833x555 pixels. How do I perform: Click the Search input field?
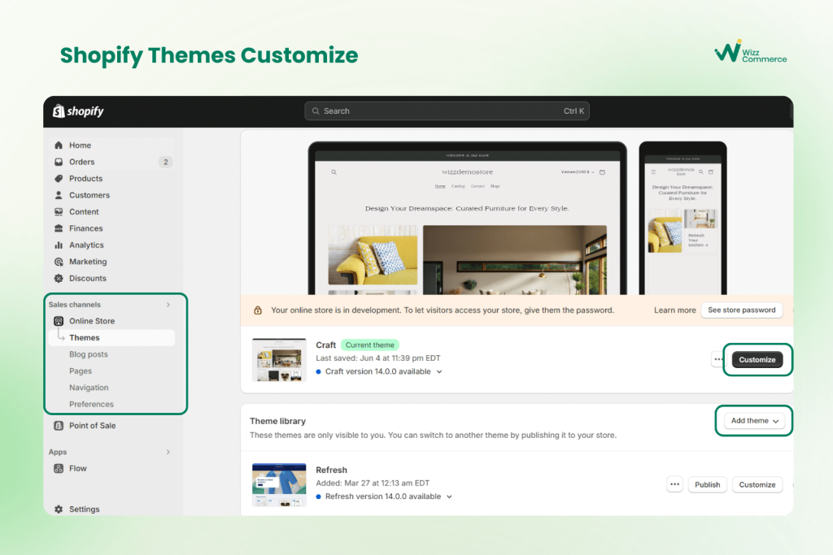447,111
